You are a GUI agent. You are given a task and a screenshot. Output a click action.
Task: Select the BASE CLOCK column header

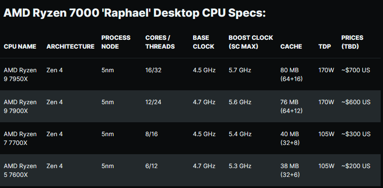[x=203, y=42]
